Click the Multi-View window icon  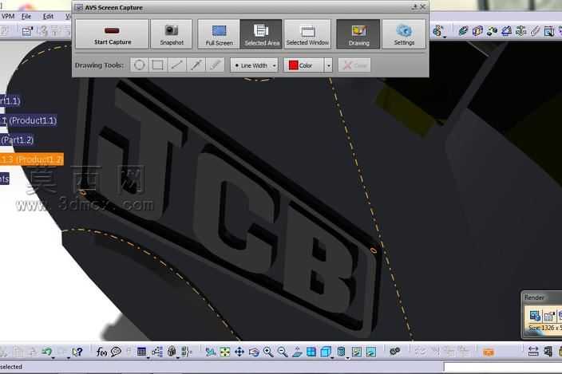point(311,352)
